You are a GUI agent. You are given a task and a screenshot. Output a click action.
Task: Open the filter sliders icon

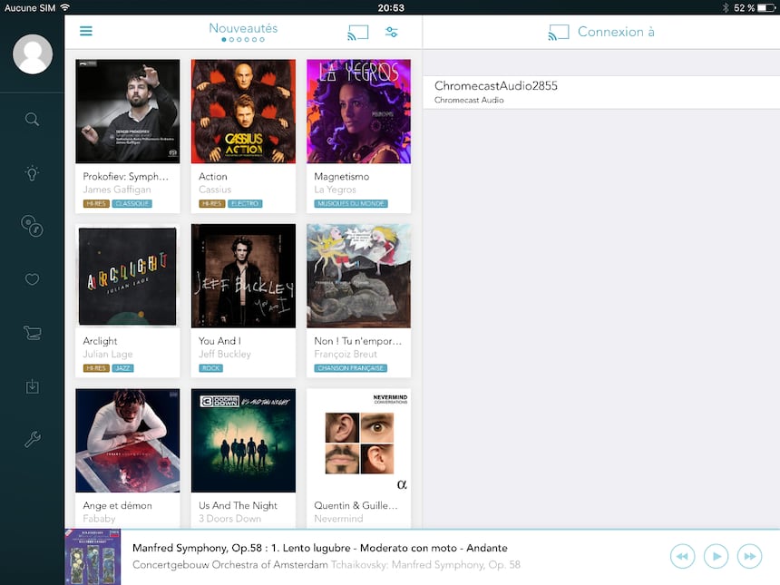click(392, 33)
